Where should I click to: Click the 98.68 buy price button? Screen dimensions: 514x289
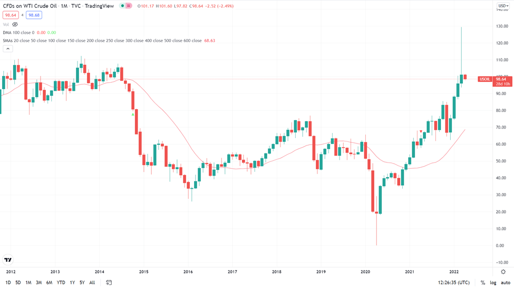34,15
